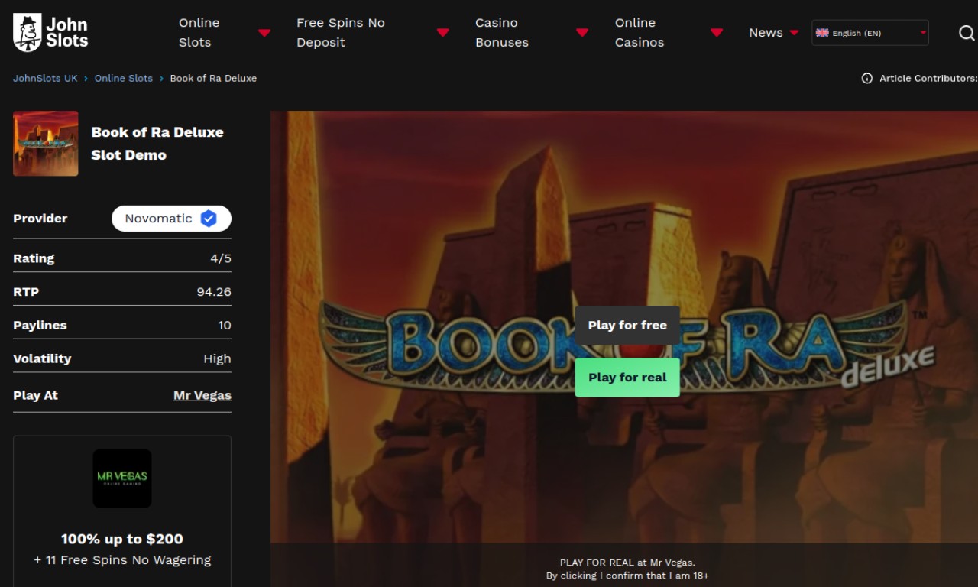978x587 pixels.
Task: Click the Rating value 4/5
Action: (221, 258)
